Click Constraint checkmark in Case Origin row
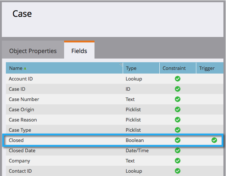This screenshot has width=226, height=176. (178, 109)
